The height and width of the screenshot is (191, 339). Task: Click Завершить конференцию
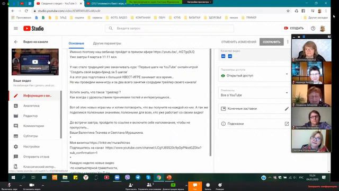pyautogui.click(x=322, y=186)
